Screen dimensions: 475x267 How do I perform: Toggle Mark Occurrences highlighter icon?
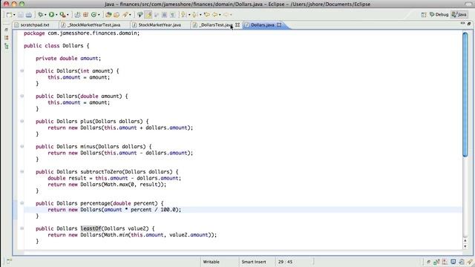click(148, 15)
